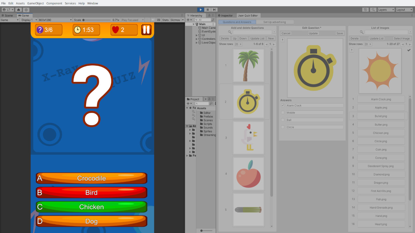Enable the Mobile answer checkbox

pyautogui.click(x=282, y=113)
